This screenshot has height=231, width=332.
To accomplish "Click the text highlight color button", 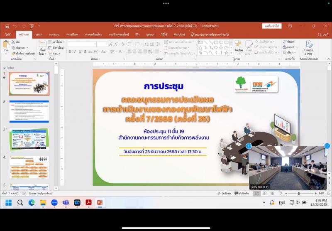I will click(x=112, y=52).
